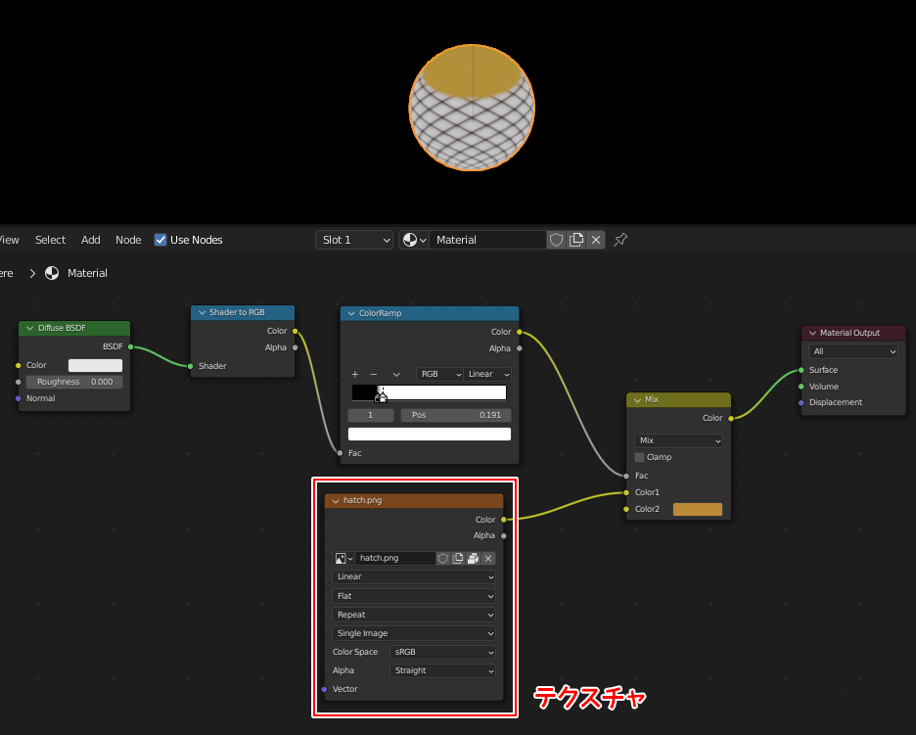Toggle the Use Nodes checkbox
Image resolution: width=916 pixels, height=735 pixels.
click(x=161, y=240)
